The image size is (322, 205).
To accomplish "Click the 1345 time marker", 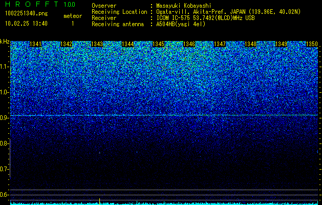I will [x=158, y=44].
